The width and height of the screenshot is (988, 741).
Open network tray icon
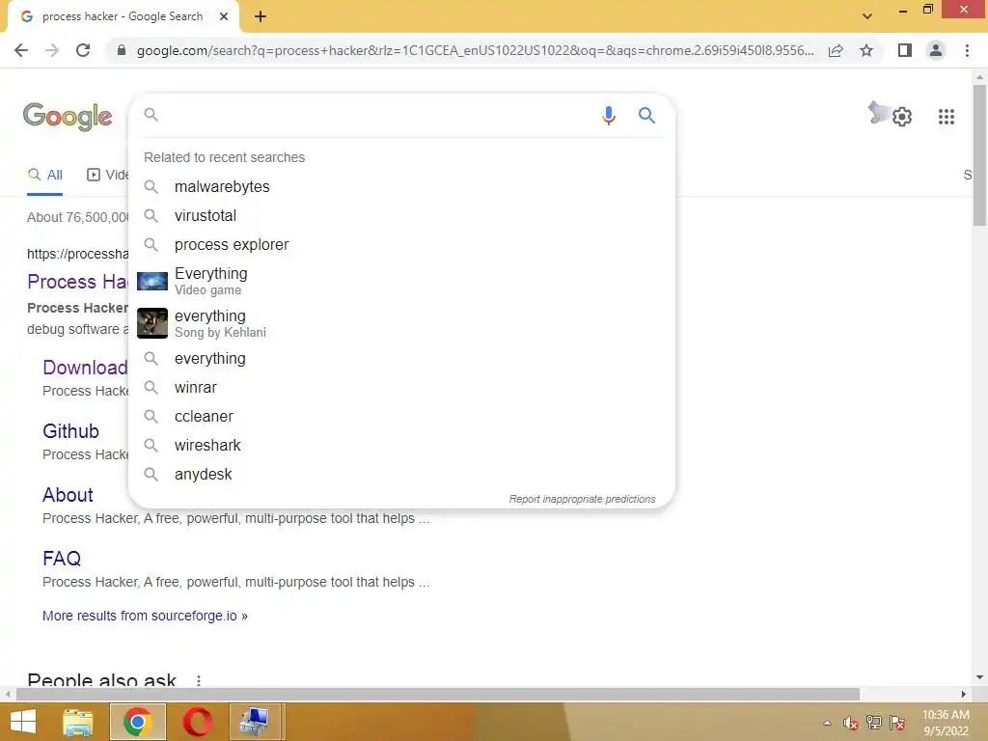click(874, 723)
